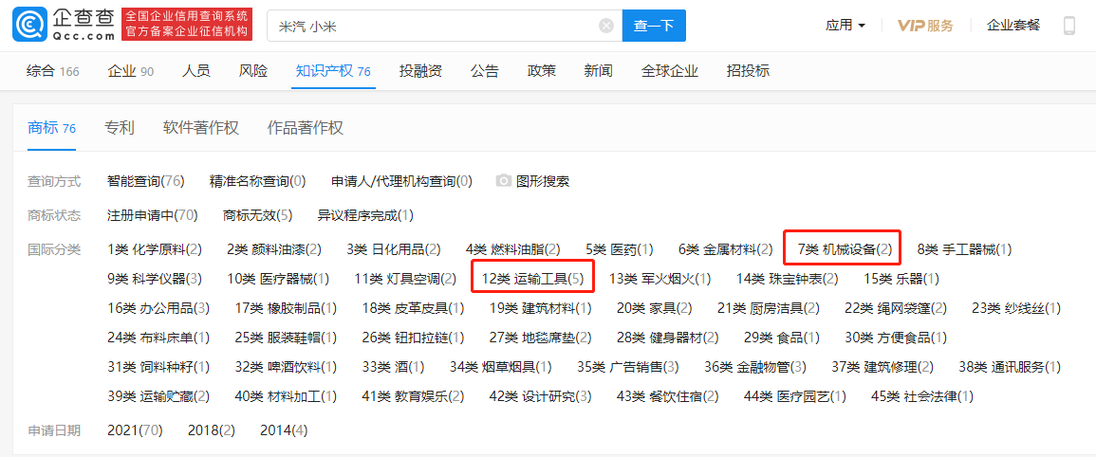Choose 智能查询(76) query mode
The image size is (1096, 457).
[146, 181]
